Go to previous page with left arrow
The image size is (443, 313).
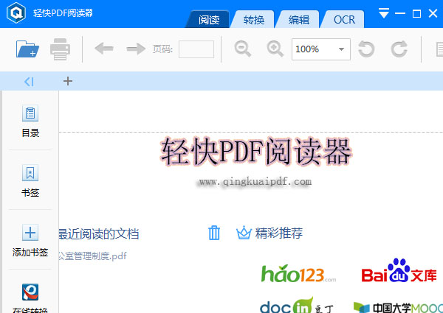tap(104, 49)
